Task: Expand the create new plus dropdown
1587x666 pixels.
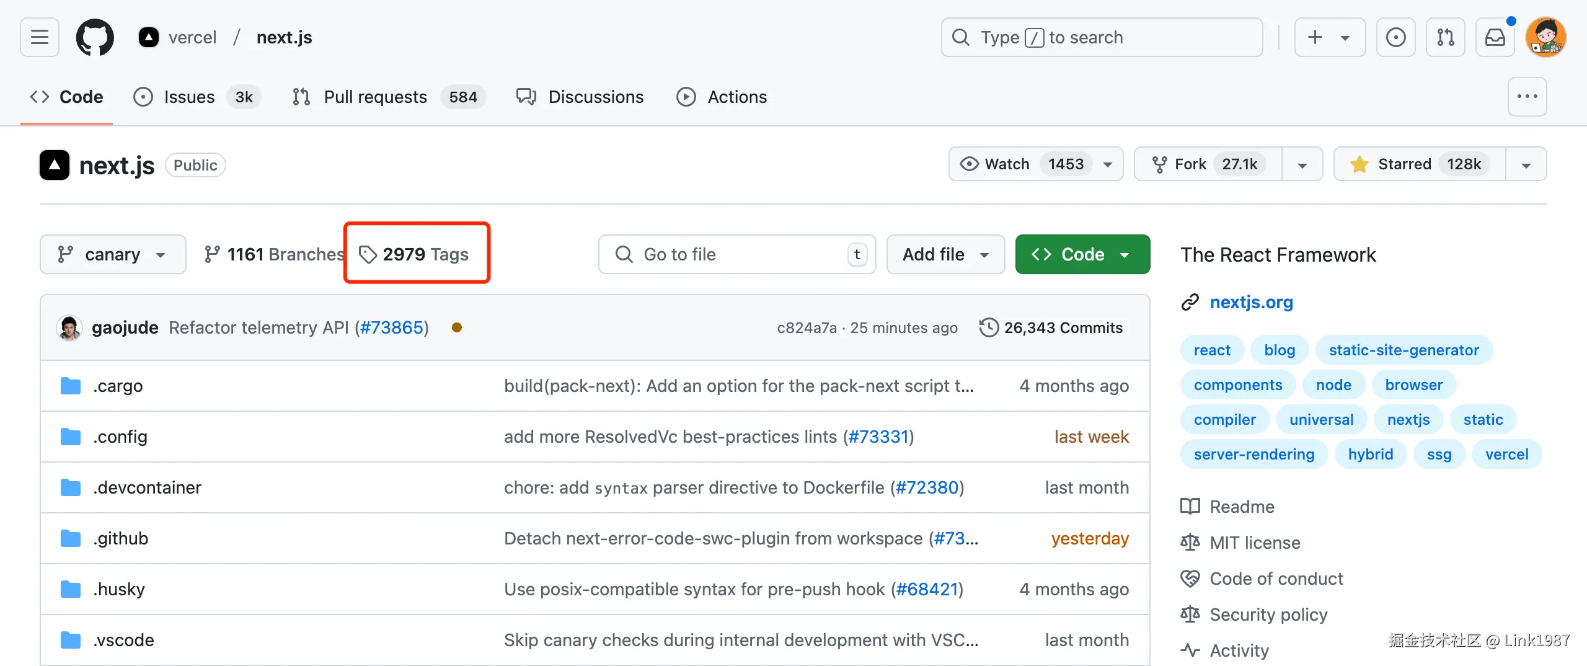Action: point(1330,37)
